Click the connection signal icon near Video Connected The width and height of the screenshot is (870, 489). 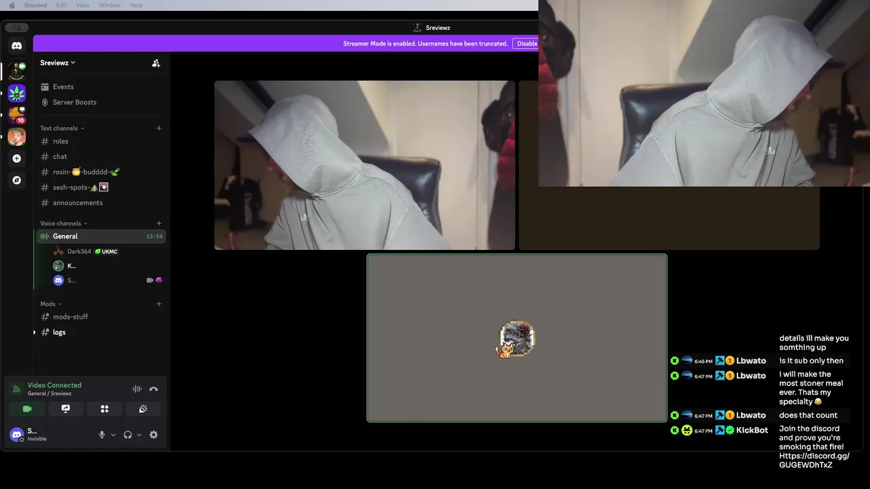pos(17,389)
